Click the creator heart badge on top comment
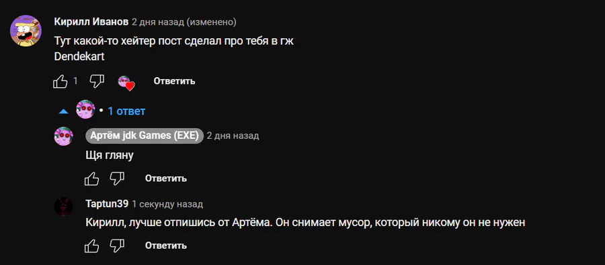 coord(126,83)
